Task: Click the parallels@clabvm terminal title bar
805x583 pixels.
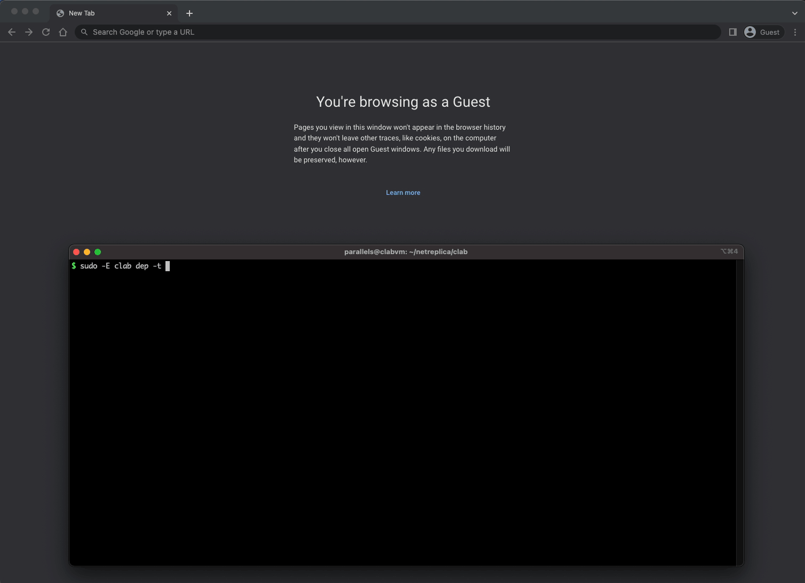Action: 405,252
